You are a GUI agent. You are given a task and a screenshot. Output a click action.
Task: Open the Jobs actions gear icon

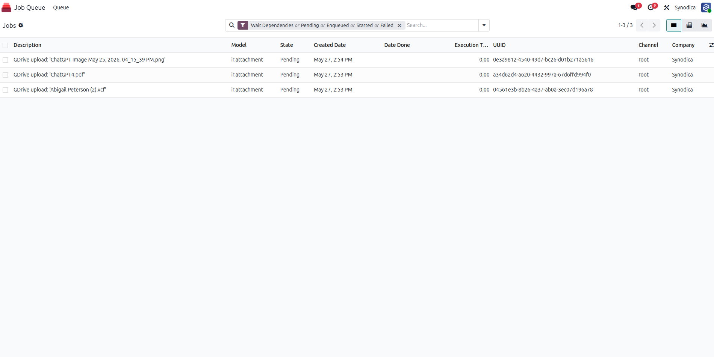(21, 25)
